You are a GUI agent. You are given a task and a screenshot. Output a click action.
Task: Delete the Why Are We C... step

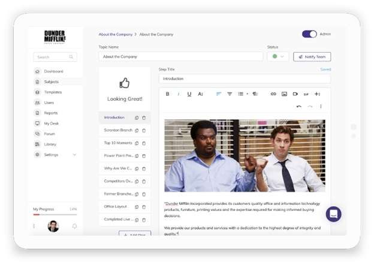tap(144, 169)
